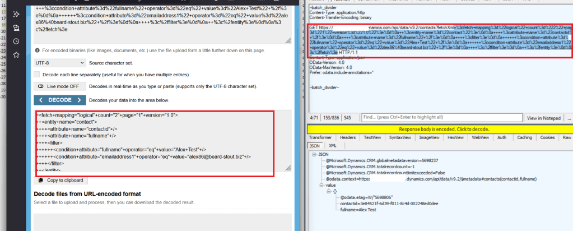This screenshot has height=231, width=573.
Task: Switch to the response Headers tab
Action: 347,138
